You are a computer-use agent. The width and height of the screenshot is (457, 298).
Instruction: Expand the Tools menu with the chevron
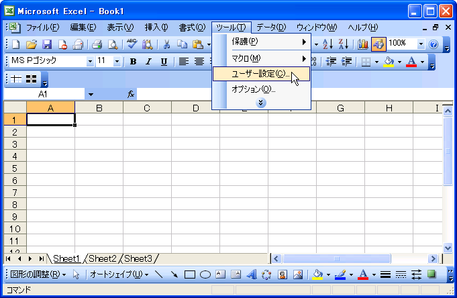click(260, 103)
